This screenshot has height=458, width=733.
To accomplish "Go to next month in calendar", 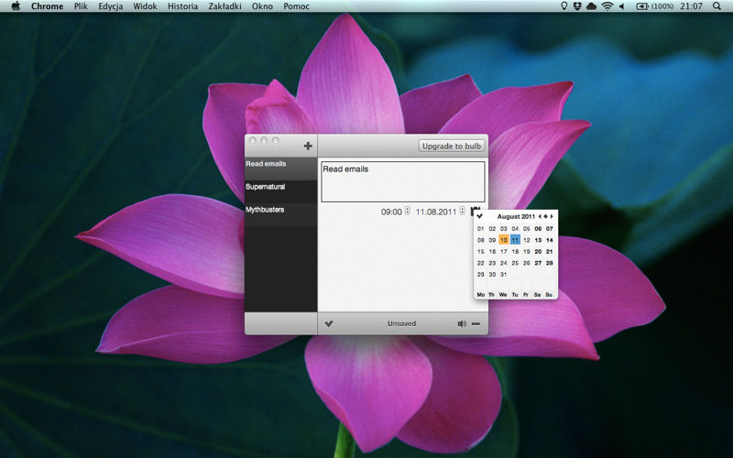I will coord(552,217).
